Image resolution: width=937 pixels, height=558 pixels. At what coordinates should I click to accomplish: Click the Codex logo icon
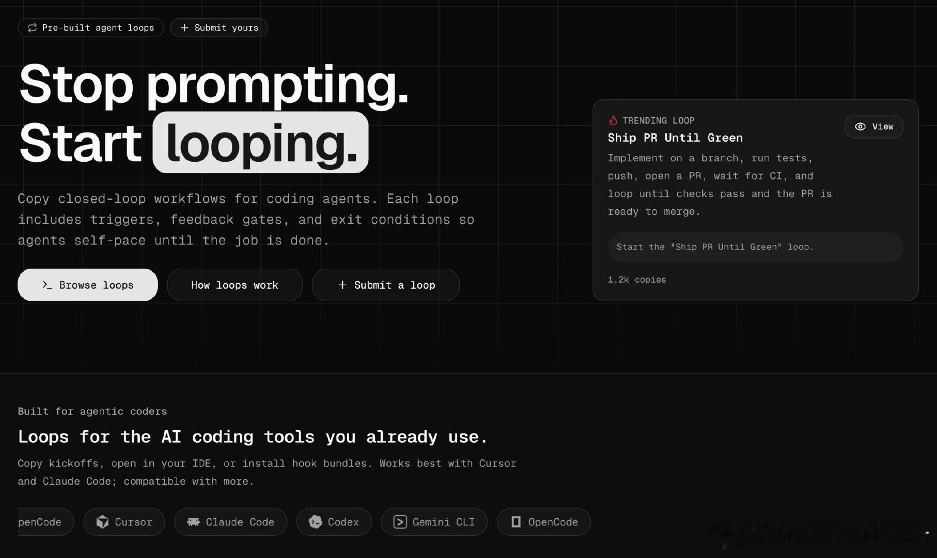[315, 522]
